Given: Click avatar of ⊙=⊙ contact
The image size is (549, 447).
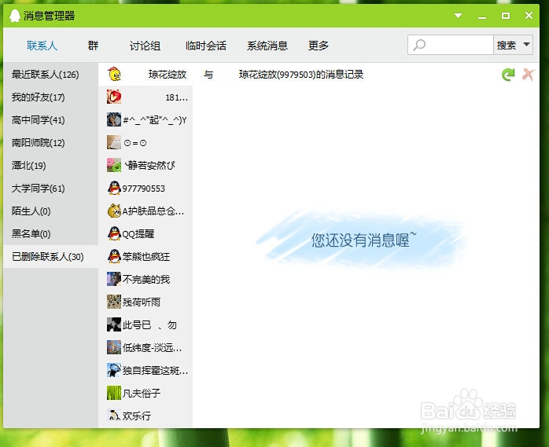Looking at the screenshot, I should (114, 142).
